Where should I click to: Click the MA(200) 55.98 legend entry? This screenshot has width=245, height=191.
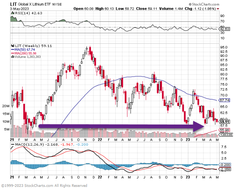[x=25, y=53]
